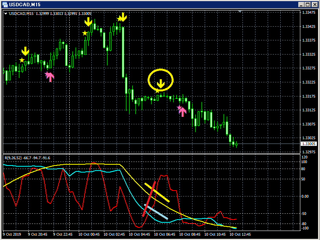Click the time label '10 Oct 10:45'
The width and height of the screenshot is (320, 240).
tap(215, 234)
